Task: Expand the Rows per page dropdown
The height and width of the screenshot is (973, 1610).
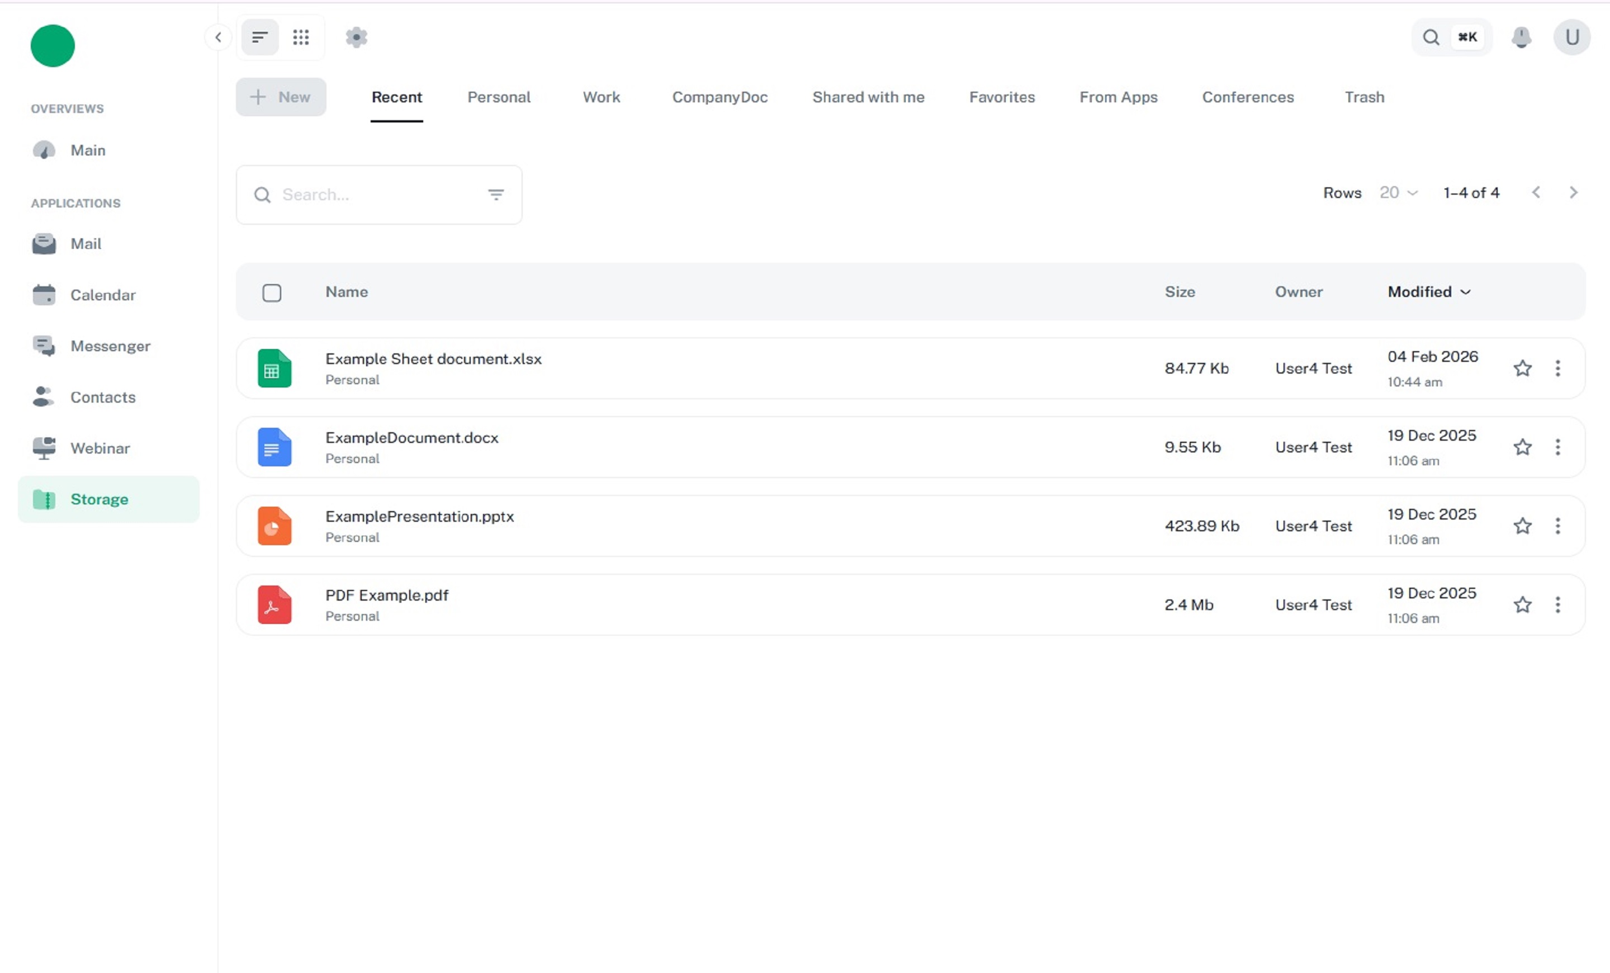Action: tap(1398, 193)
